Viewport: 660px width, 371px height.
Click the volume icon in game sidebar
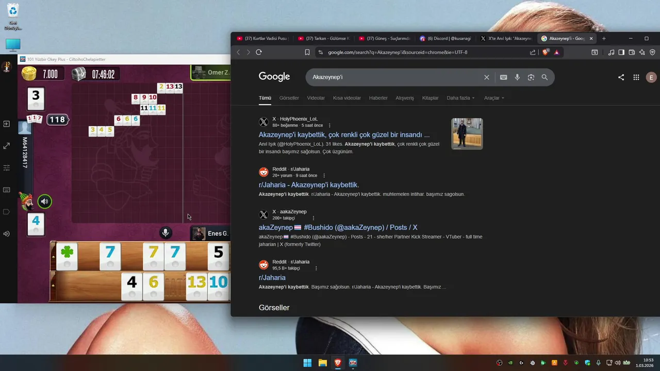(6, 234)
